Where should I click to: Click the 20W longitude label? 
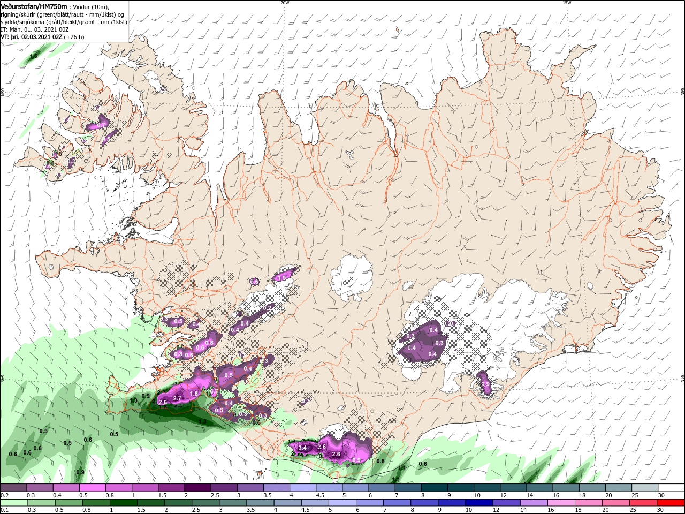[x=285, y=3]
